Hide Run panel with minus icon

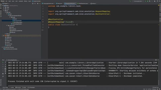click(x=158, y=60)
